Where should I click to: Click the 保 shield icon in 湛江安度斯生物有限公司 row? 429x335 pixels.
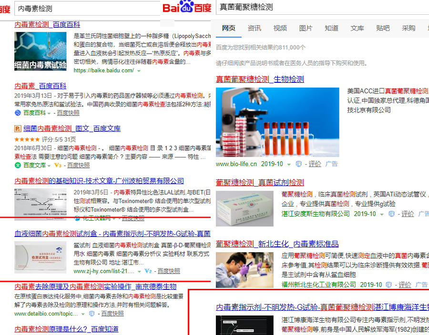point(391,214)
